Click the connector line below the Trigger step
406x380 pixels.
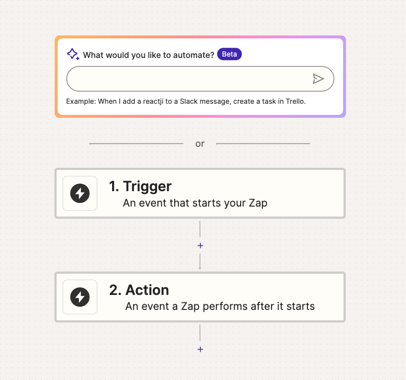point(200,229)
